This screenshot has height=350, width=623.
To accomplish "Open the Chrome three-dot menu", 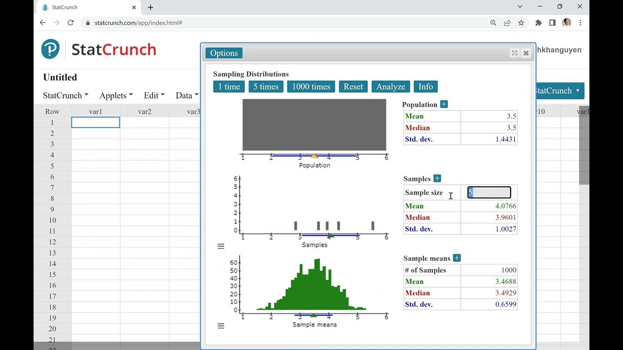I will (580, 22).
